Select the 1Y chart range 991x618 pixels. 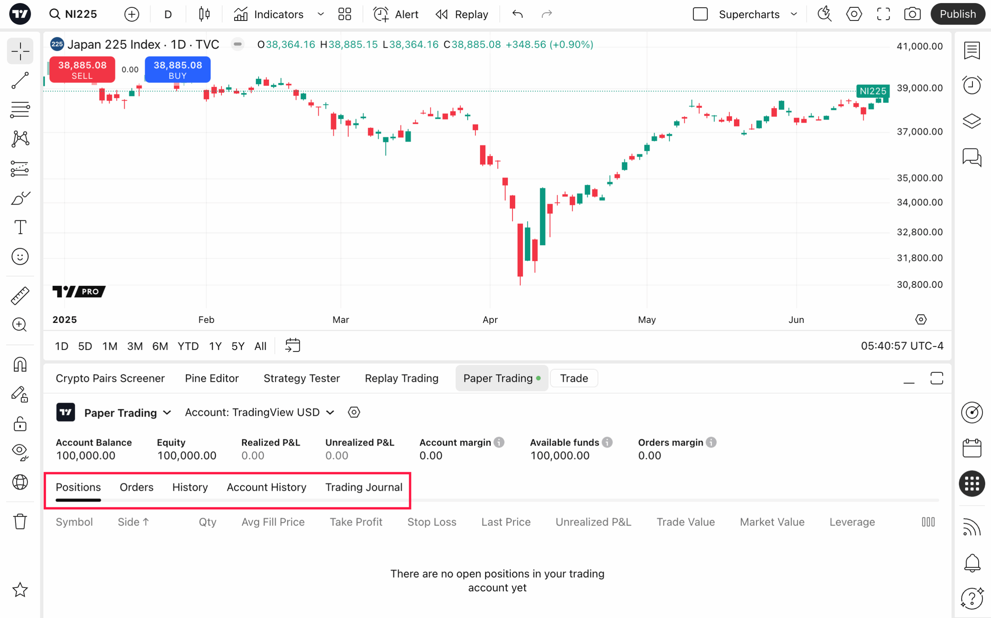click(x=215, y=346)
